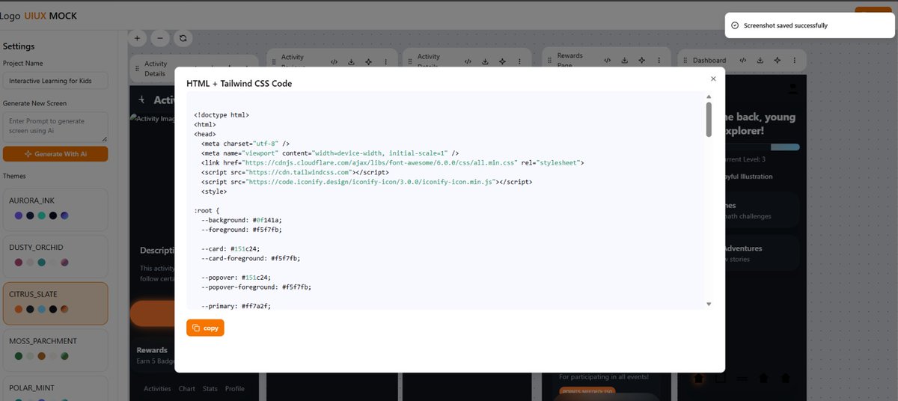
Task: Click the Dashboard frame drag handle
Action: point(685,61)
